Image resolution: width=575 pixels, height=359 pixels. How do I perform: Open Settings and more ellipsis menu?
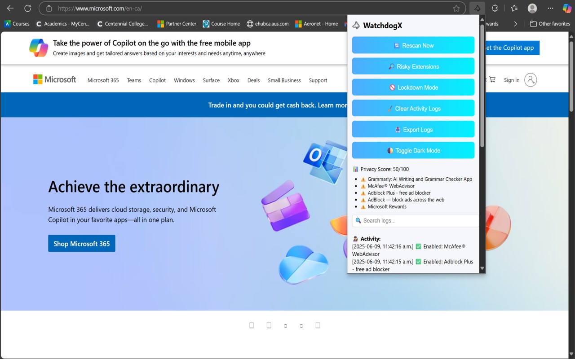551,8
